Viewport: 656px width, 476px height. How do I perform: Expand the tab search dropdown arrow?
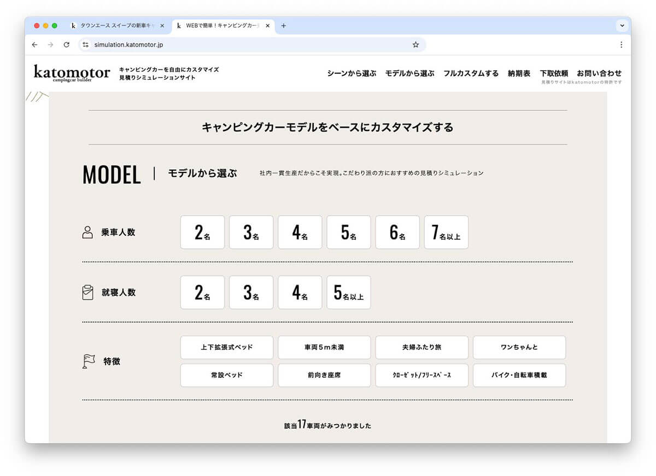[622, 26]
